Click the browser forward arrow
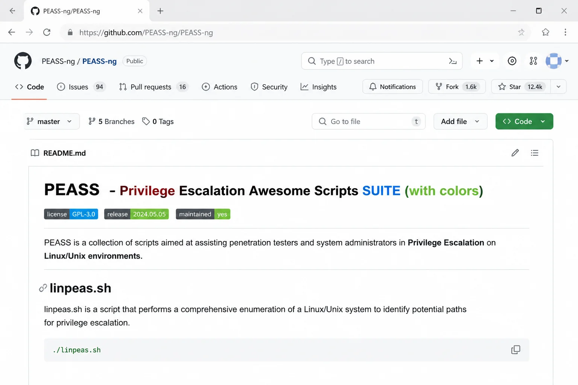 tap(29, 32)
